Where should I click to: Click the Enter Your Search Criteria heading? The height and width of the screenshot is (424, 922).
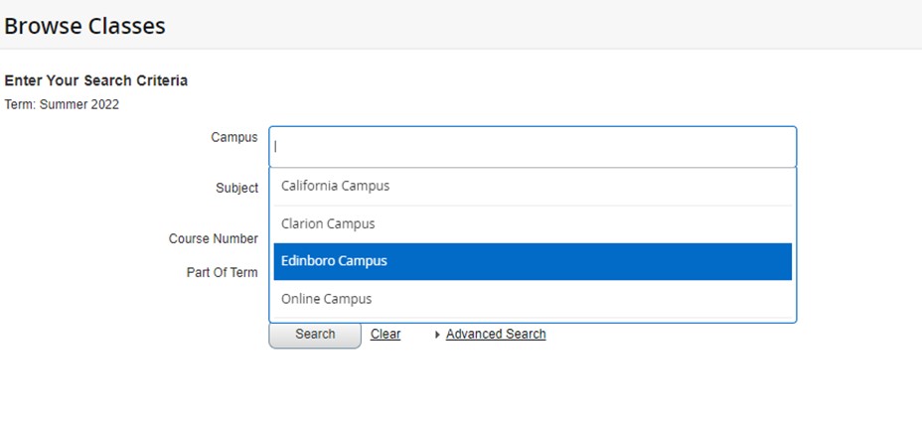pos(96,80)
